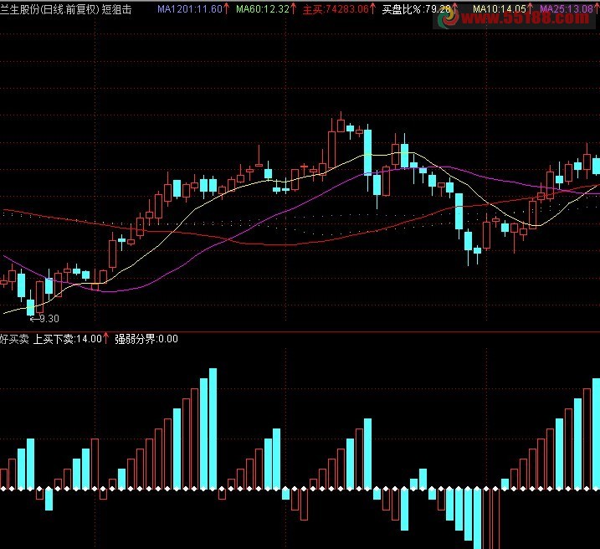Click the 好买卖 sub-indicator name

click(x=14, y=339)
